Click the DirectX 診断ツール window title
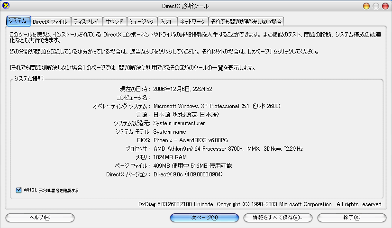392x228 pixels. (185, 6)
